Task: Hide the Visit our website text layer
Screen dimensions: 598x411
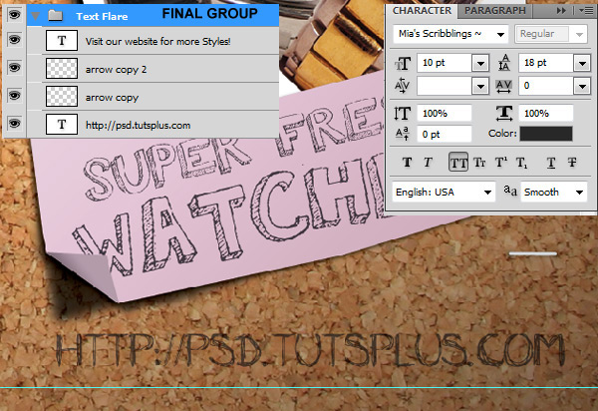Action: pyautogui.click(x=14, y=40)
